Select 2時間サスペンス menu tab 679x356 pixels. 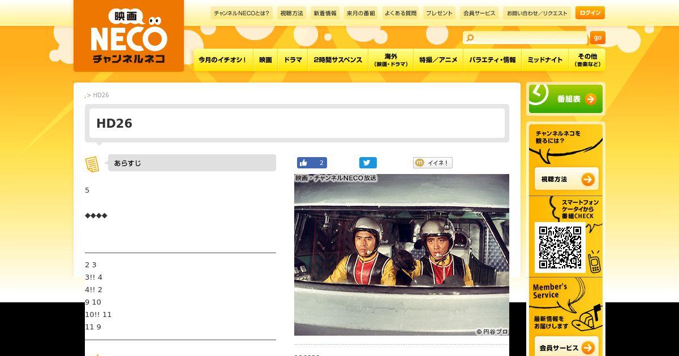(x=338, y=60)
